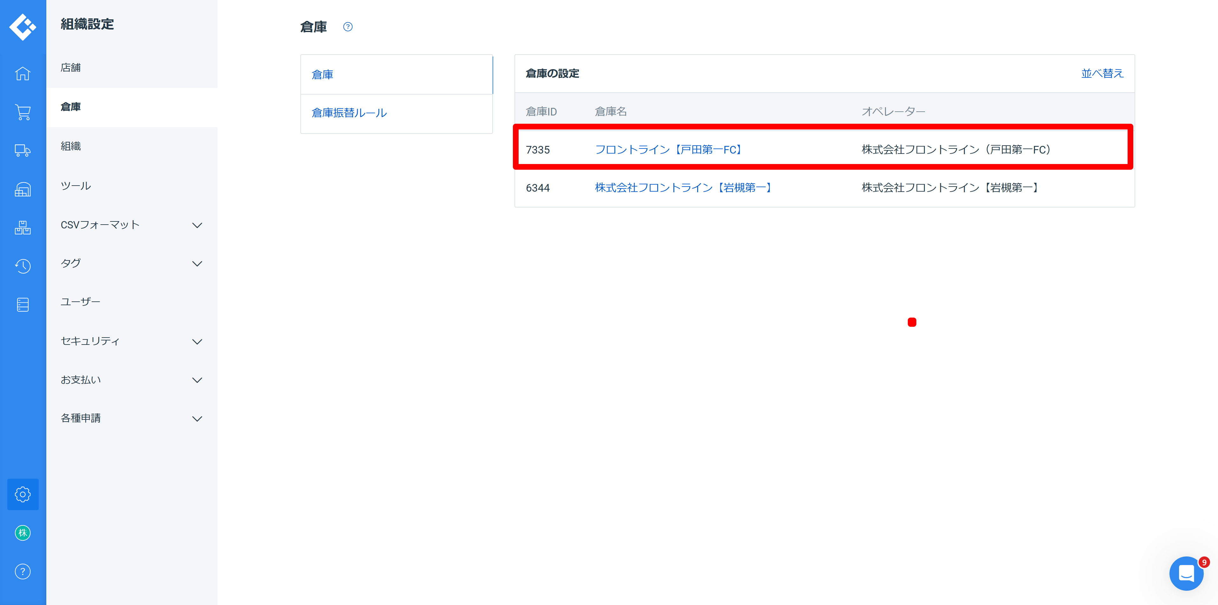Expand the 各種申請 section chevron
This screenshot has width=1218, height=605.
(197, 419)
